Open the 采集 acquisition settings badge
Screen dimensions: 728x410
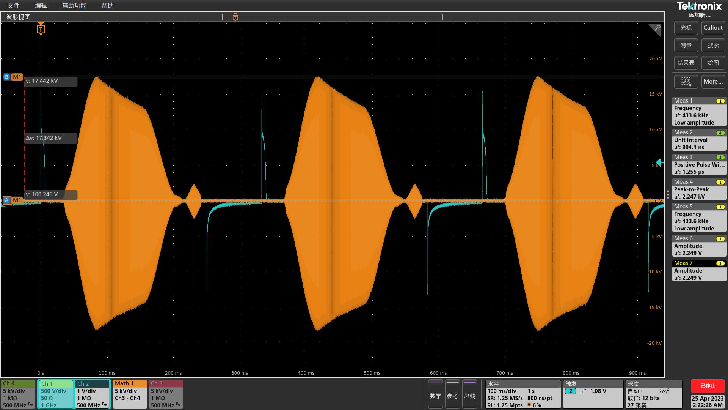653,394
